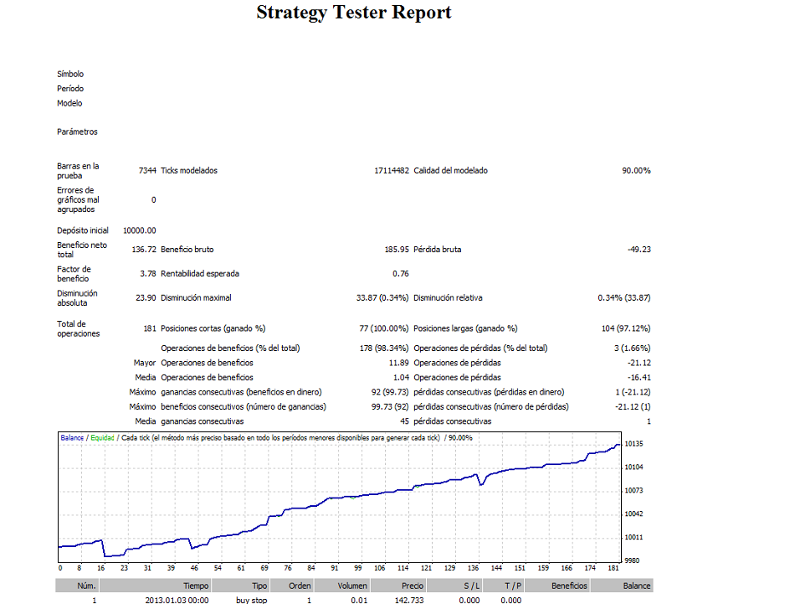Click the Depósito inicial value 10000.00

[x=139, y=230]
